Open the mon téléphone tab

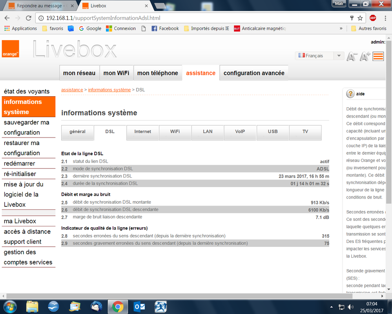pyautogui.click(x=157, y=73)
